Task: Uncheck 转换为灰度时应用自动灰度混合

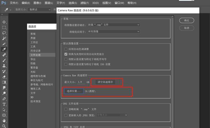Action: (66, 54)
